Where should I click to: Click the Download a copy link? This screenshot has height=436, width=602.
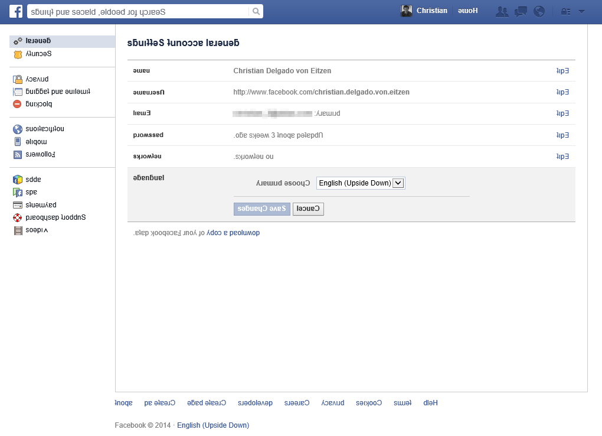click(234, 233)
